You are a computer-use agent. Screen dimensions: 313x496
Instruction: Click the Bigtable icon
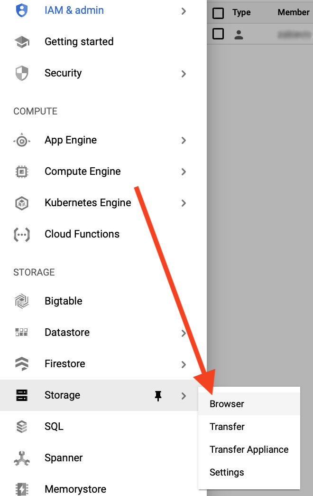[22, 301]
